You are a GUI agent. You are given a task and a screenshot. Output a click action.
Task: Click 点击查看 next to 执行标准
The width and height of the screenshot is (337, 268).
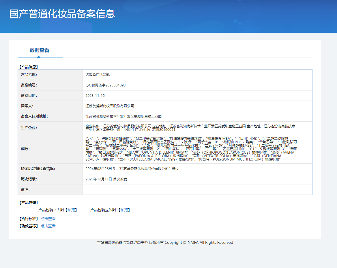click(x=48, y=219)
